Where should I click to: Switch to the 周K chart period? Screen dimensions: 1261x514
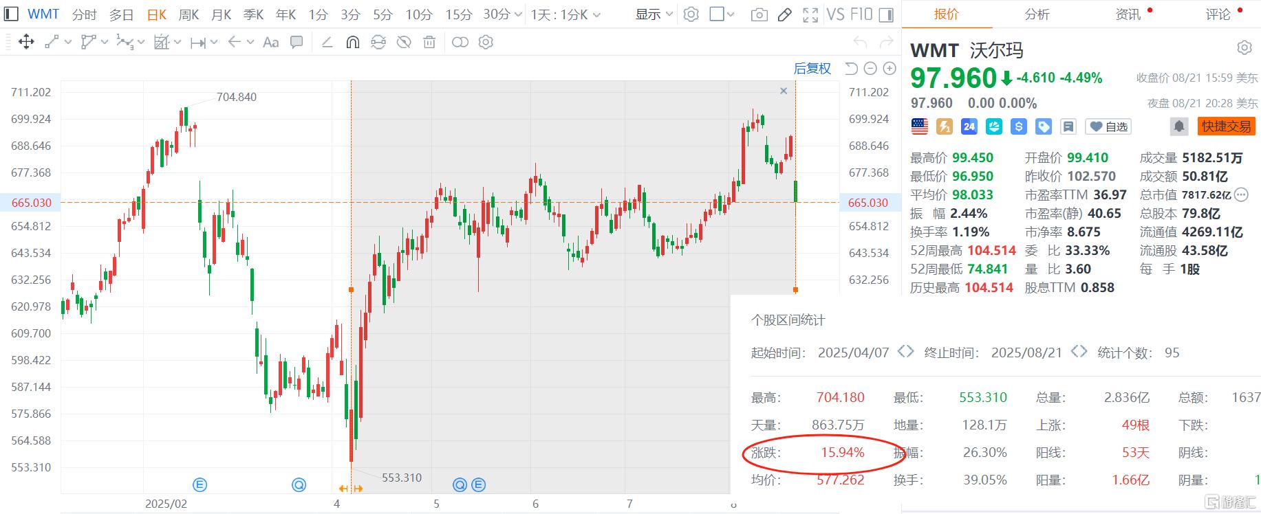pyautogui.click(x=188, y=14)
